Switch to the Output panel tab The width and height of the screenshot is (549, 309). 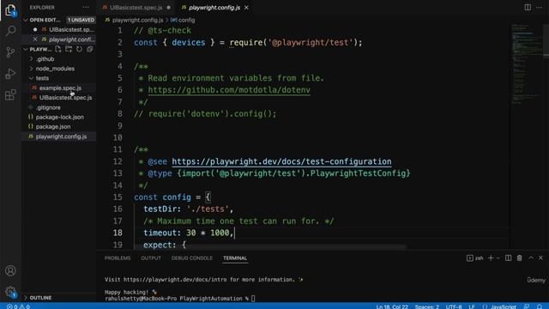click(x=151, y=258)
